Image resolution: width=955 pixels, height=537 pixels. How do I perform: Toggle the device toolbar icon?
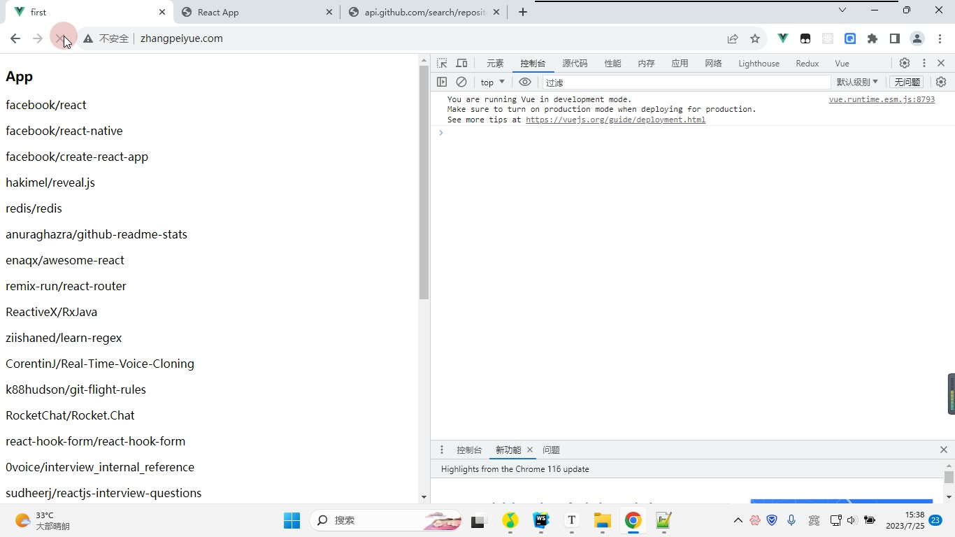(x=461, y=63)
